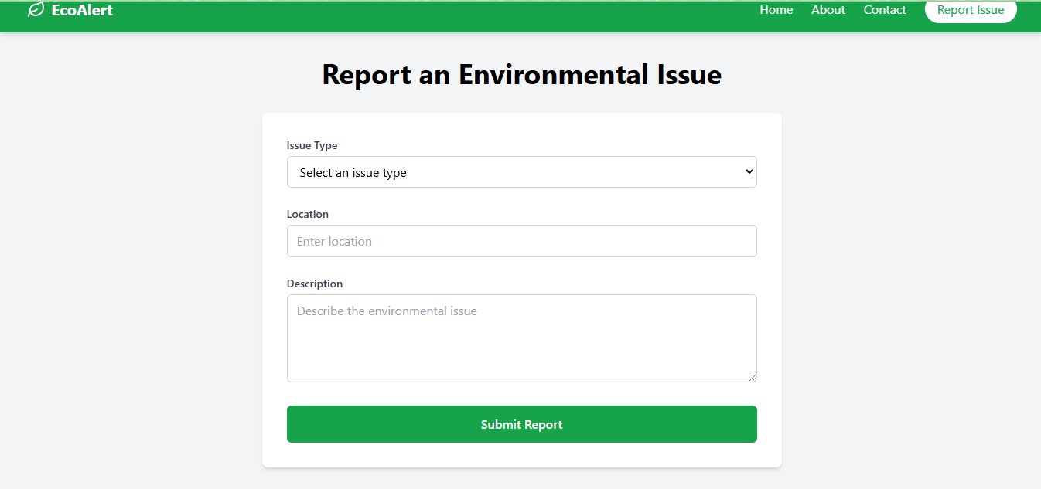Click the Location label
Screen dimensions: 1041x489
(x=308, y=214)
